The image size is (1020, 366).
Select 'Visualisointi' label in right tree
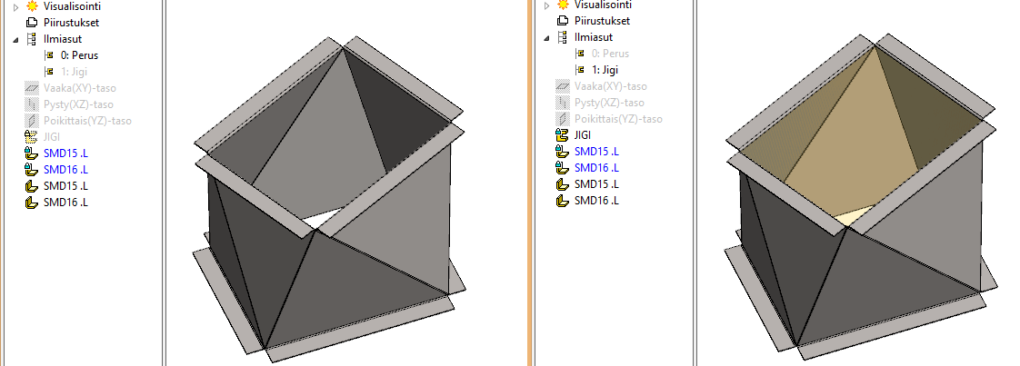(x=603, y=5)
